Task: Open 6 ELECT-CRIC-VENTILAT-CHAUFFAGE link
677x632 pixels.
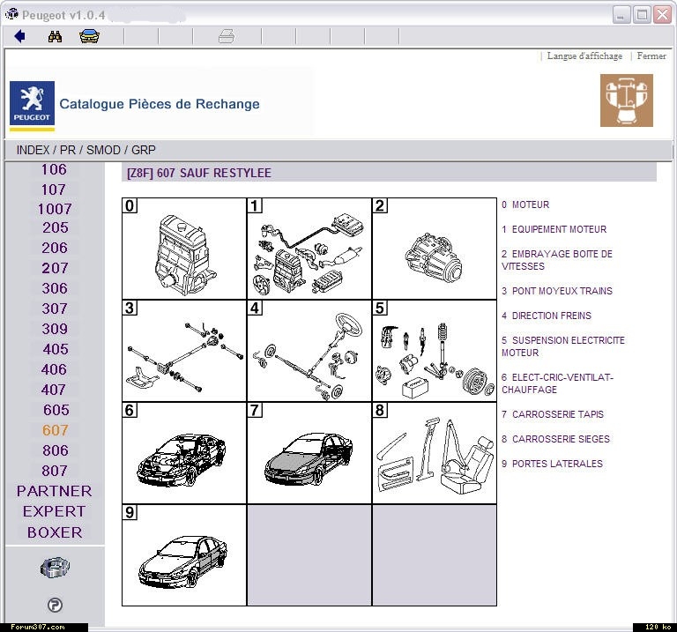Action: click(x=557, y=383)
